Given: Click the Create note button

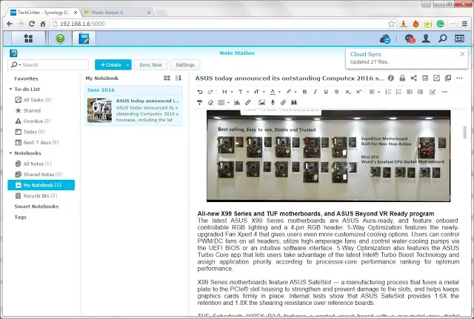Looking at the screenshot, I should point(110,64).
